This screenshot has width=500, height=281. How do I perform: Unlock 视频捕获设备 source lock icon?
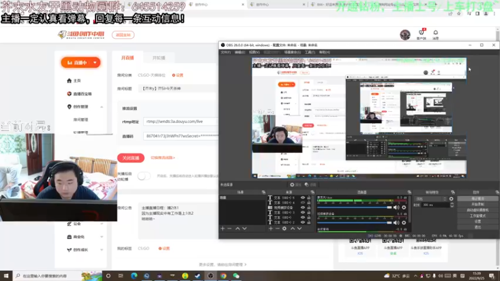tap(309, 207)
